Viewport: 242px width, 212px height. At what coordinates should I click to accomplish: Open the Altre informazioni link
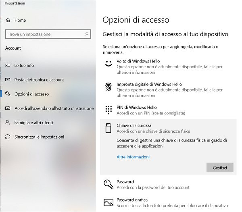tap(133, 157)
